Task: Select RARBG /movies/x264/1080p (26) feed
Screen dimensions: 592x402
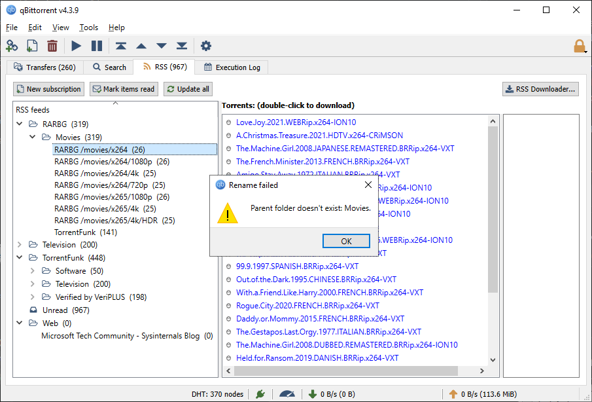Action: tap(112, 162)
